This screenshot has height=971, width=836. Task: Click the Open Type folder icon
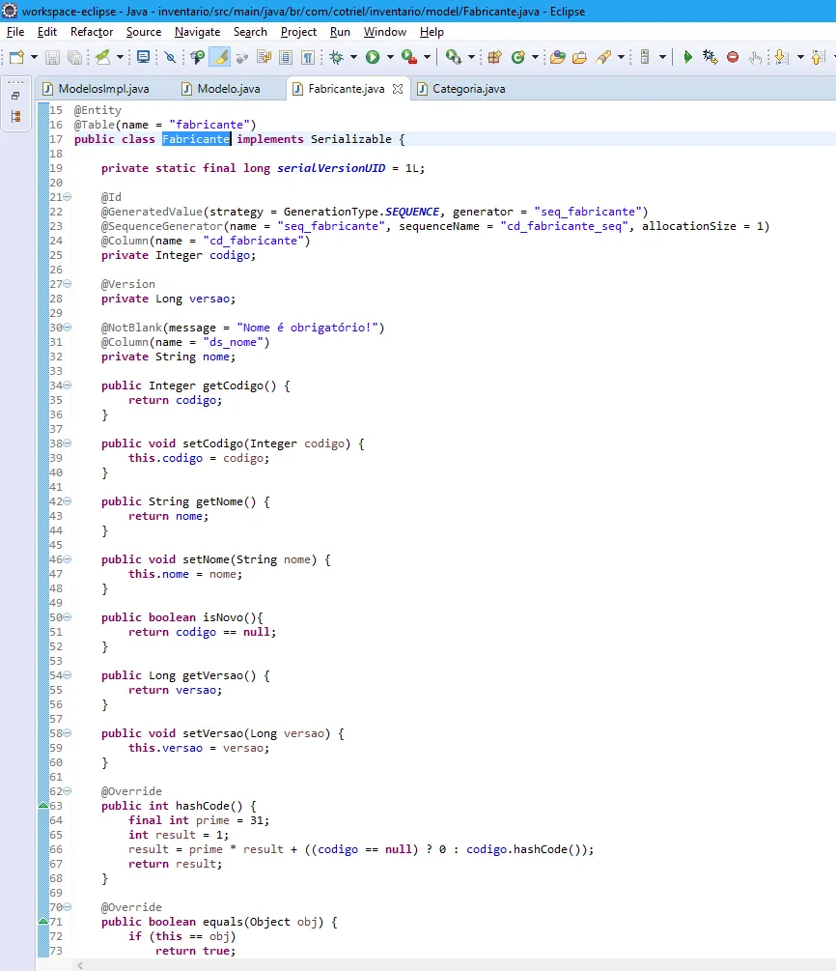(557, 58)
